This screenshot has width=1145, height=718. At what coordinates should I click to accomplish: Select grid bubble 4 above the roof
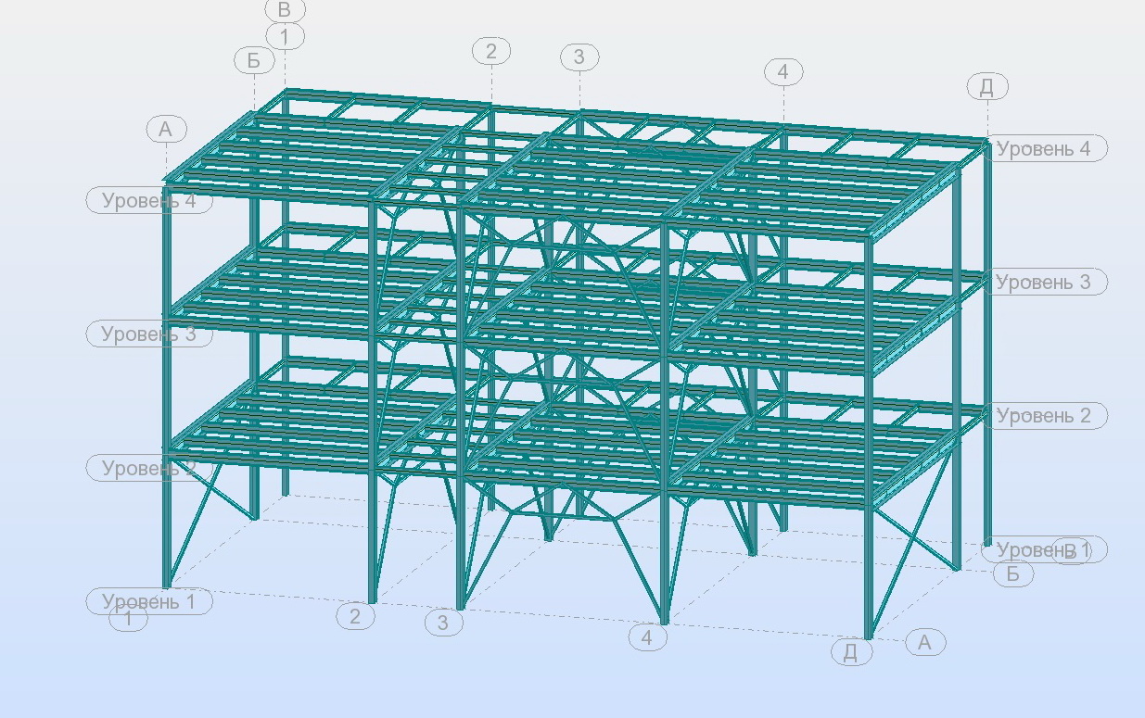(783, 71)
